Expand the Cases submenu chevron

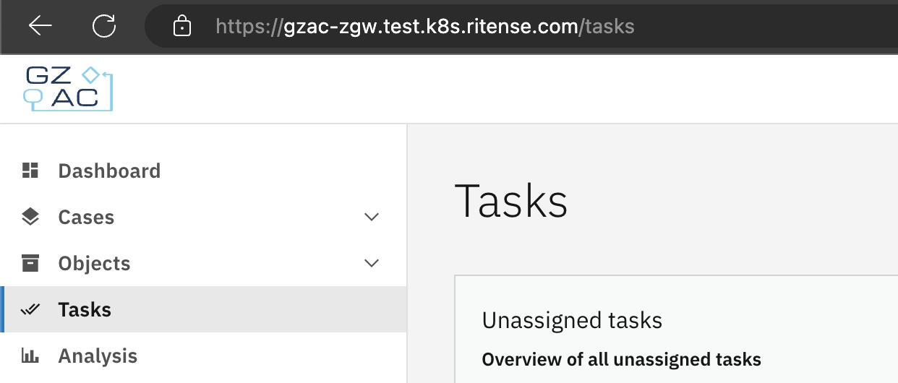[x=372, y=218]
